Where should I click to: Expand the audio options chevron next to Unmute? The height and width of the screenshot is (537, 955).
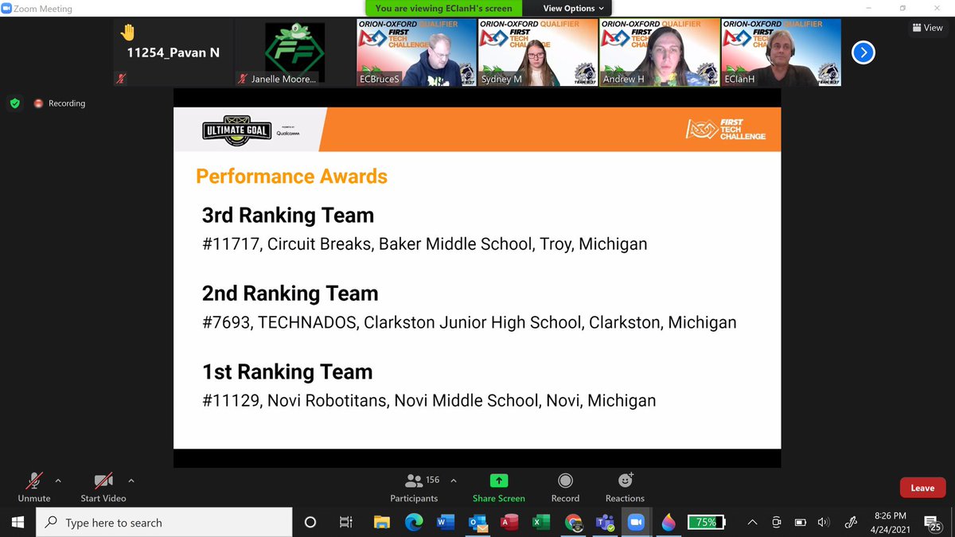pos(59,481)
